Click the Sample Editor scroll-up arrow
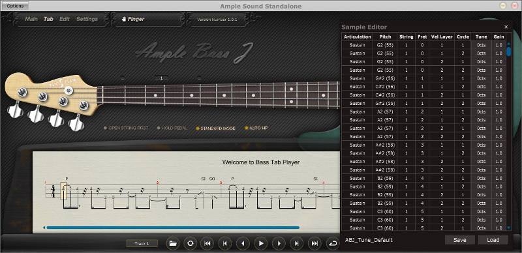Viewport: 522px width, 253px height. coord(509,44)
